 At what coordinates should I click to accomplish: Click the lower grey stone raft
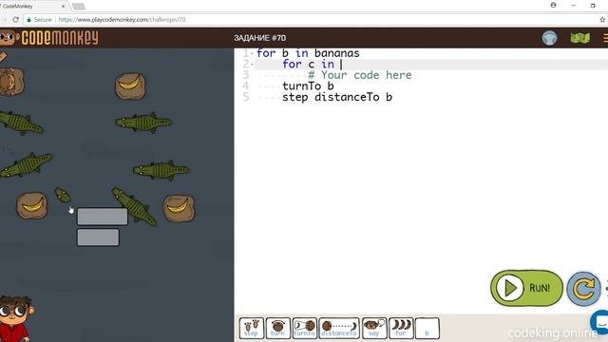point(98,237)
